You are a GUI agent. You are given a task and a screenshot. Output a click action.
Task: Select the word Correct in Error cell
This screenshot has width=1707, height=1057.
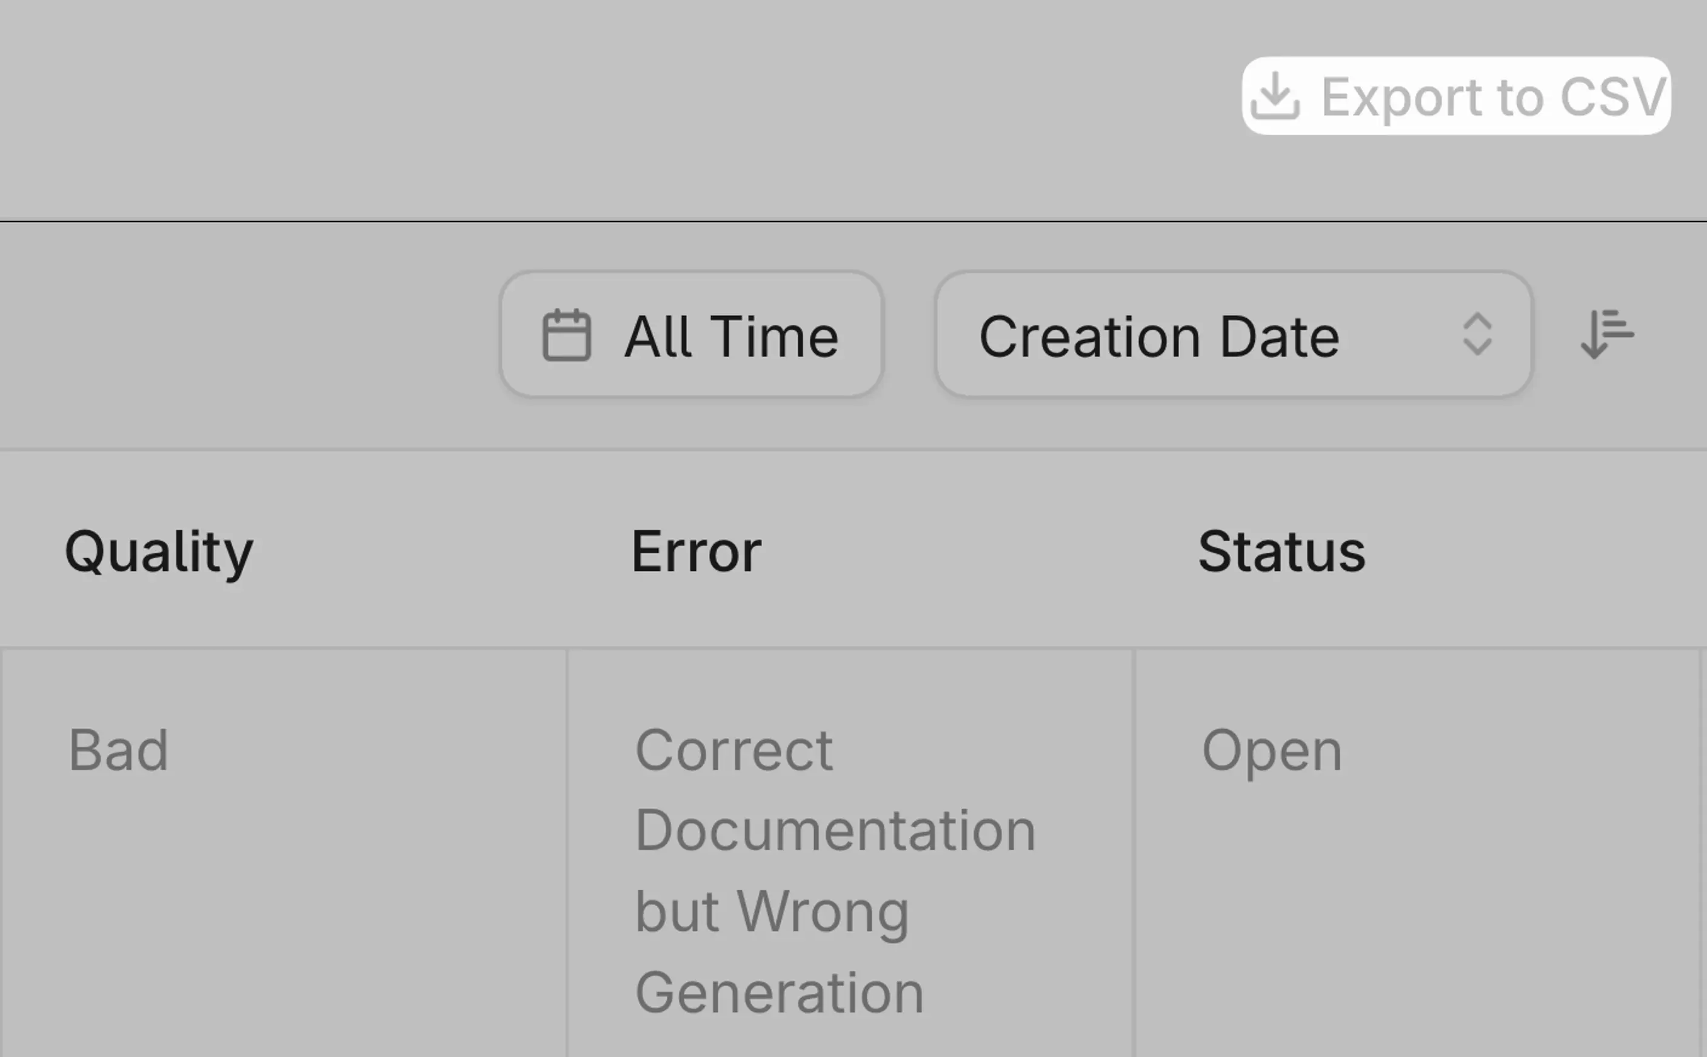coord(733,750)
